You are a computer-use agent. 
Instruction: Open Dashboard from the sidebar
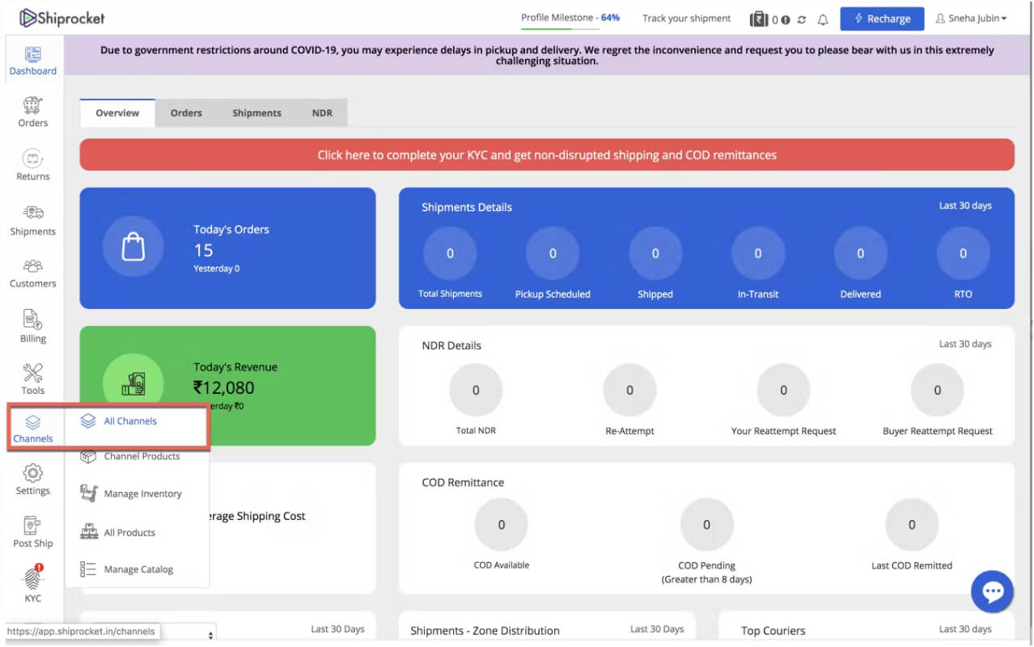[33, 61]
